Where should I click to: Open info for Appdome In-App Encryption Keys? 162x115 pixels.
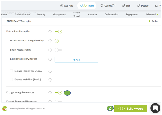coord(50,41)
